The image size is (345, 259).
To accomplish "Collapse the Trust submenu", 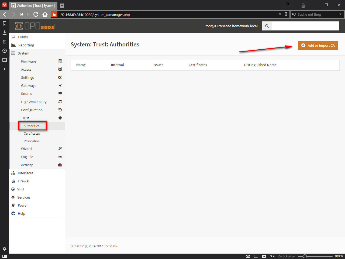I will [25, 118].
